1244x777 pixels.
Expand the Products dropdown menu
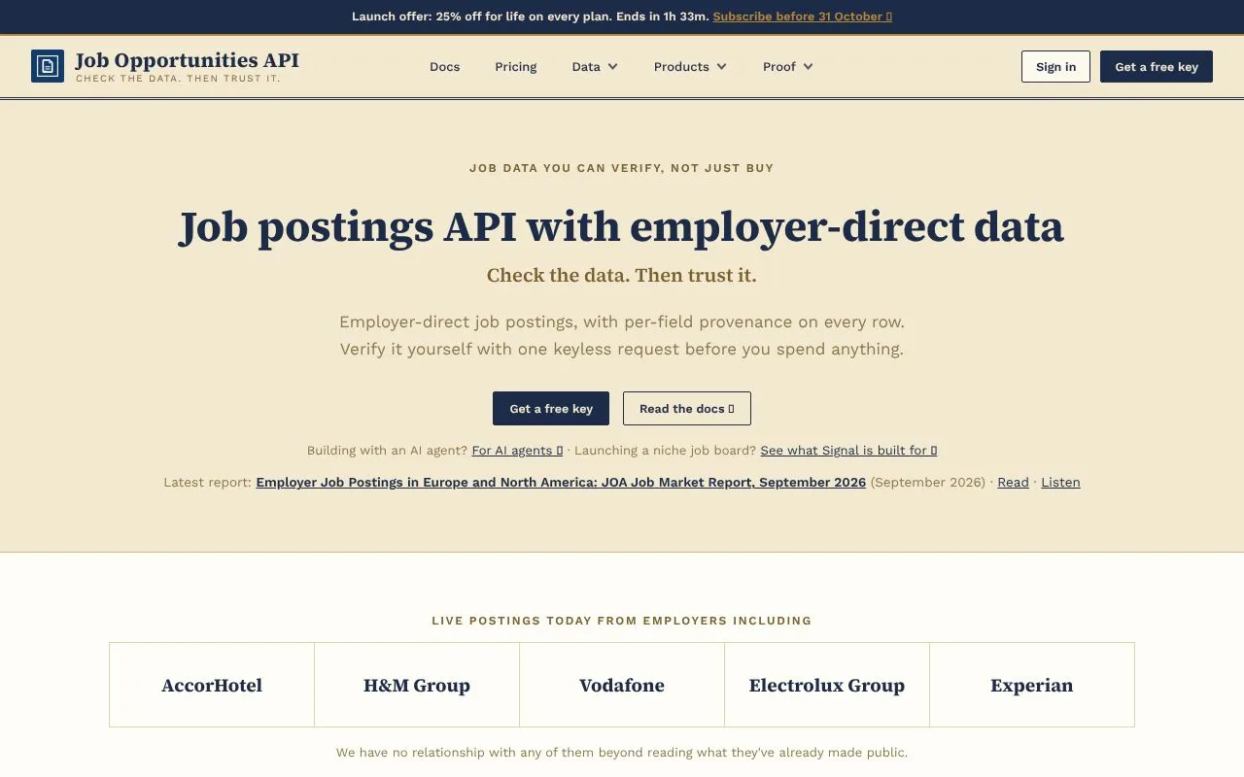[690, 67]
